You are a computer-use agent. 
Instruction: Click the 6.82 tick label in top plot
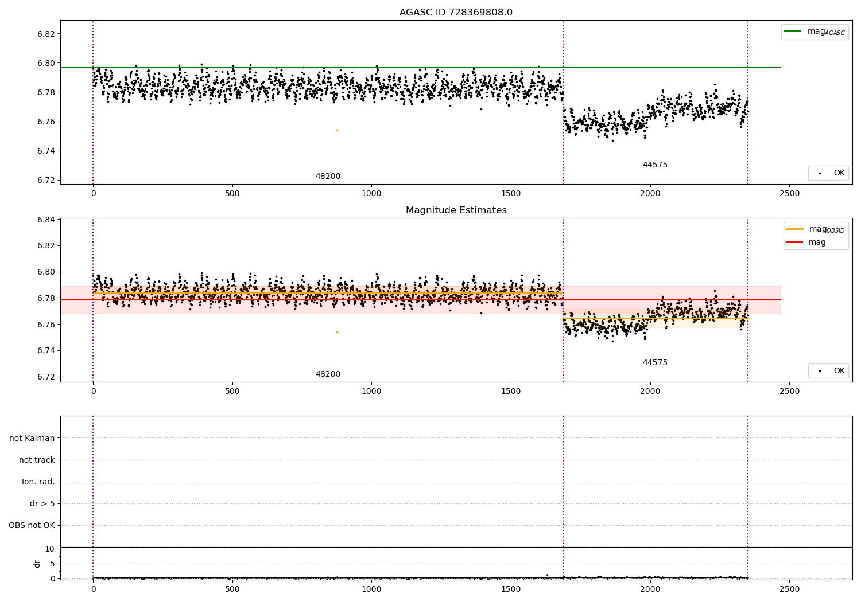coord(45,34)
